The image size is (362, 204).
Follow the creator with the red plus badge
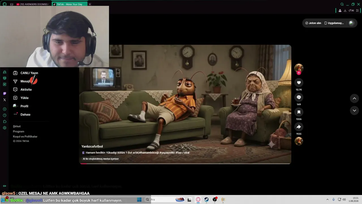tap(299, 73)
